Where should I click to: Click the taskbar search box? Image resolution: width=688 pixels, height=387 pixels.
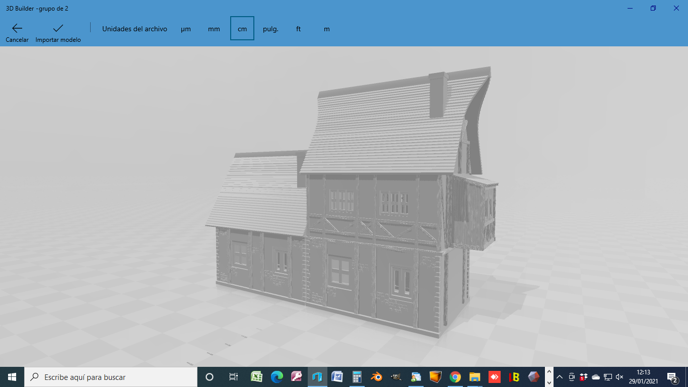[x=111, y=377]
